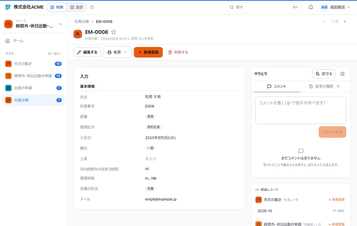Click the email emp8@example.jp
This screenshot has height=226, width=357.
(161, 199)
